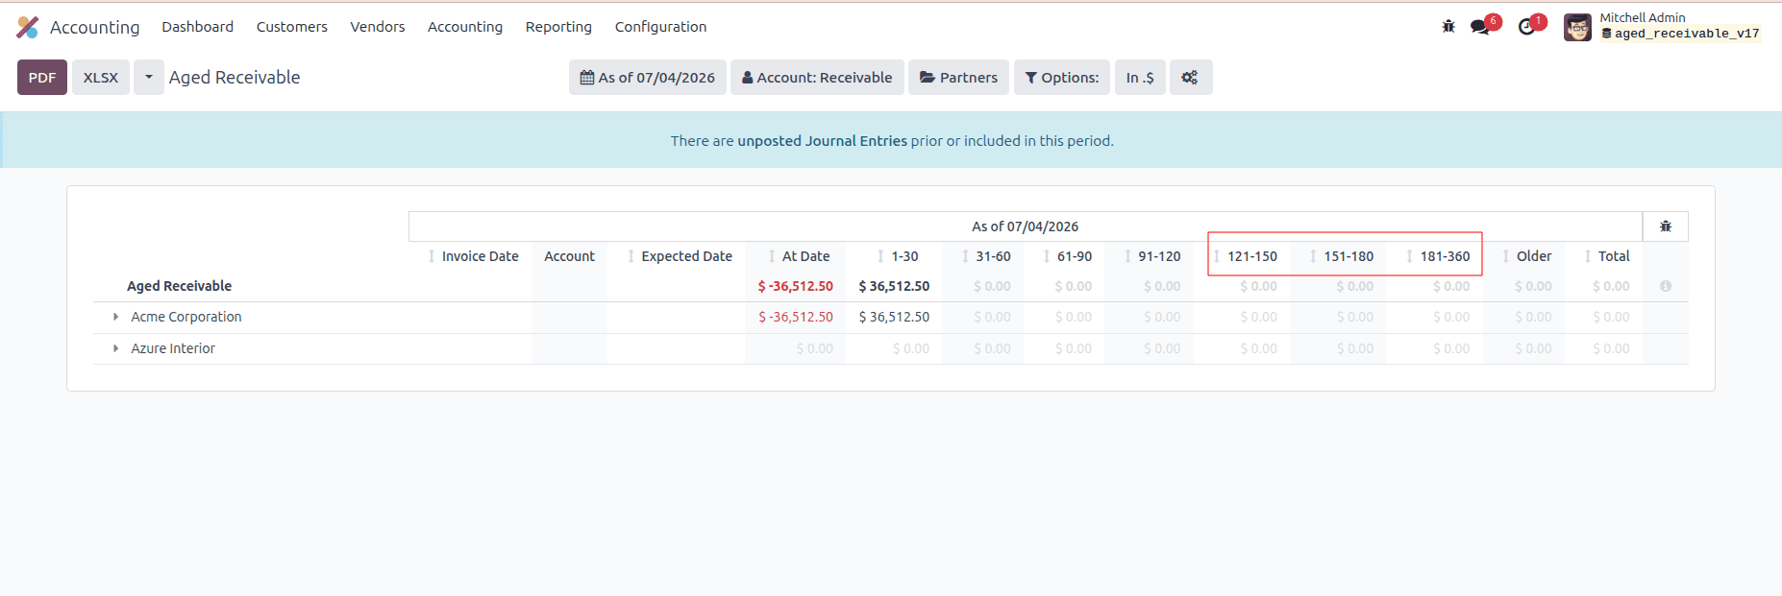This screenshot has width=1782, height=596.
Task: Sort by the 61-90 column icon
Action: click(1047, 256)
